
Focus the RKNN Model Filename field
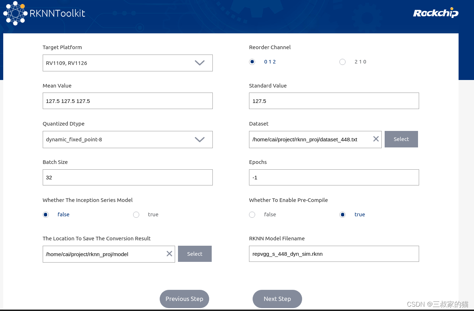point(334,254)
